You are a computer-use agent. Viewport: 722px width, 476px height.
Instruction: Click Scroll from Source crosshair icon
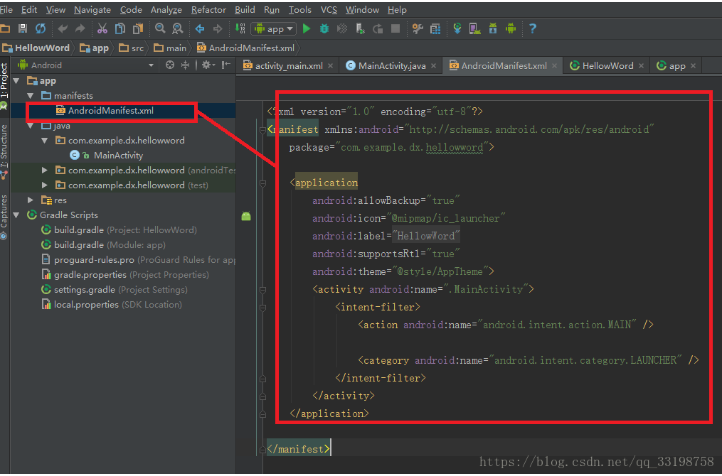point(170,65)
